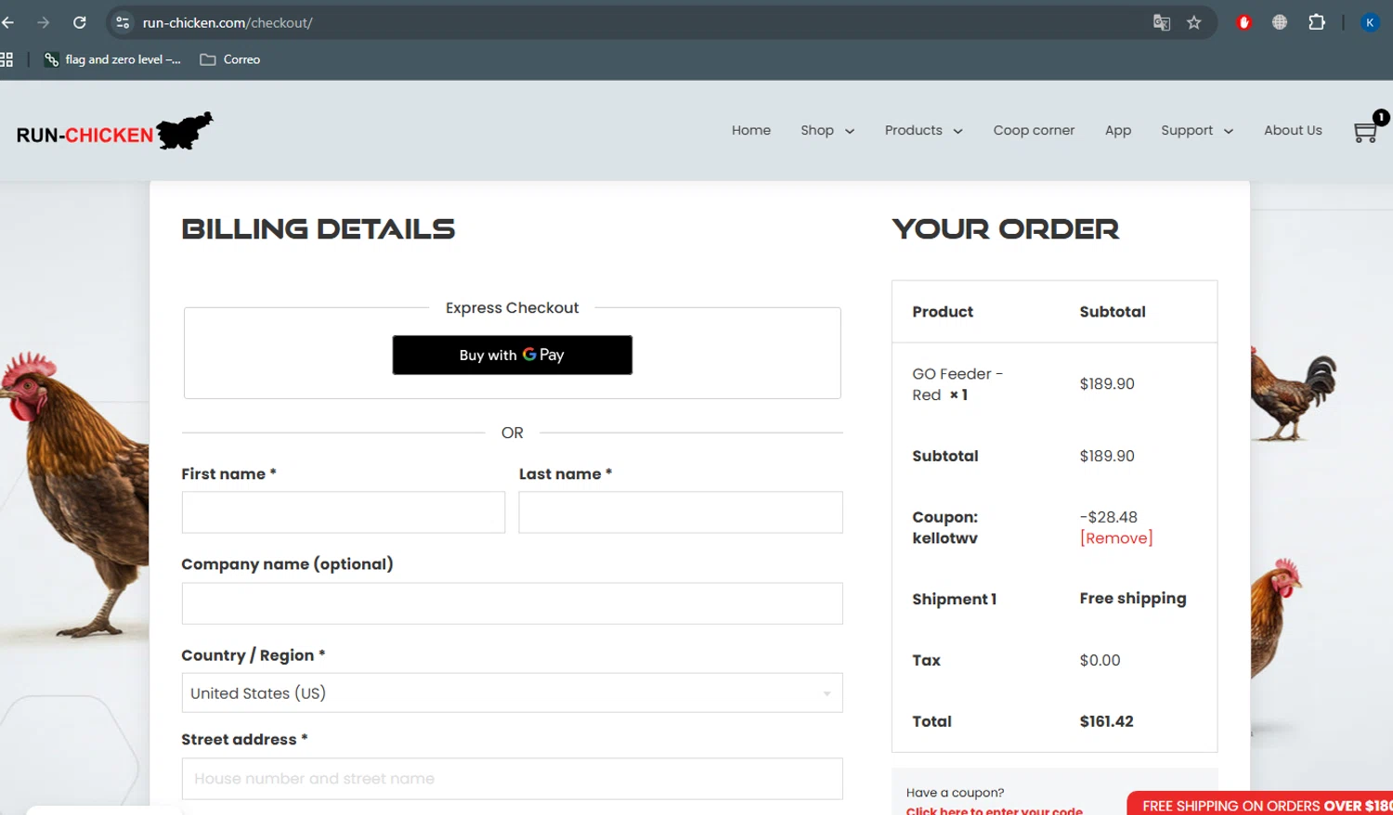Viewport: 1393px width, 815px height.
Task: Expand the Shop menu
Action: 827,130
